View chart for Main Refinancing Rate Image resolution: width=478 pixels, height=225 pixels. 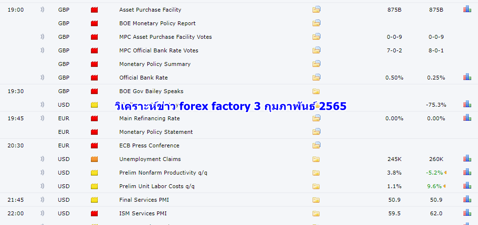click(x=467, y=118)
